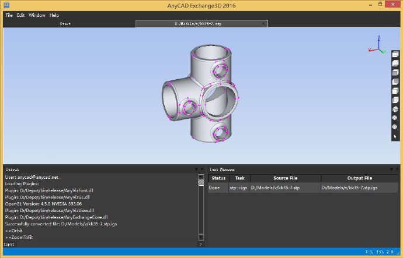Screen dimensions: 403x258
Task: Close the Output panel
Action: point(201,169)
